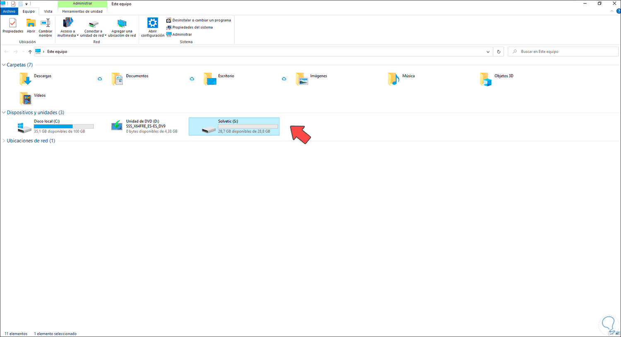The height and width of the screenshot is (337, 621).
Task: Click the help question mark icon
Action: 619,12
